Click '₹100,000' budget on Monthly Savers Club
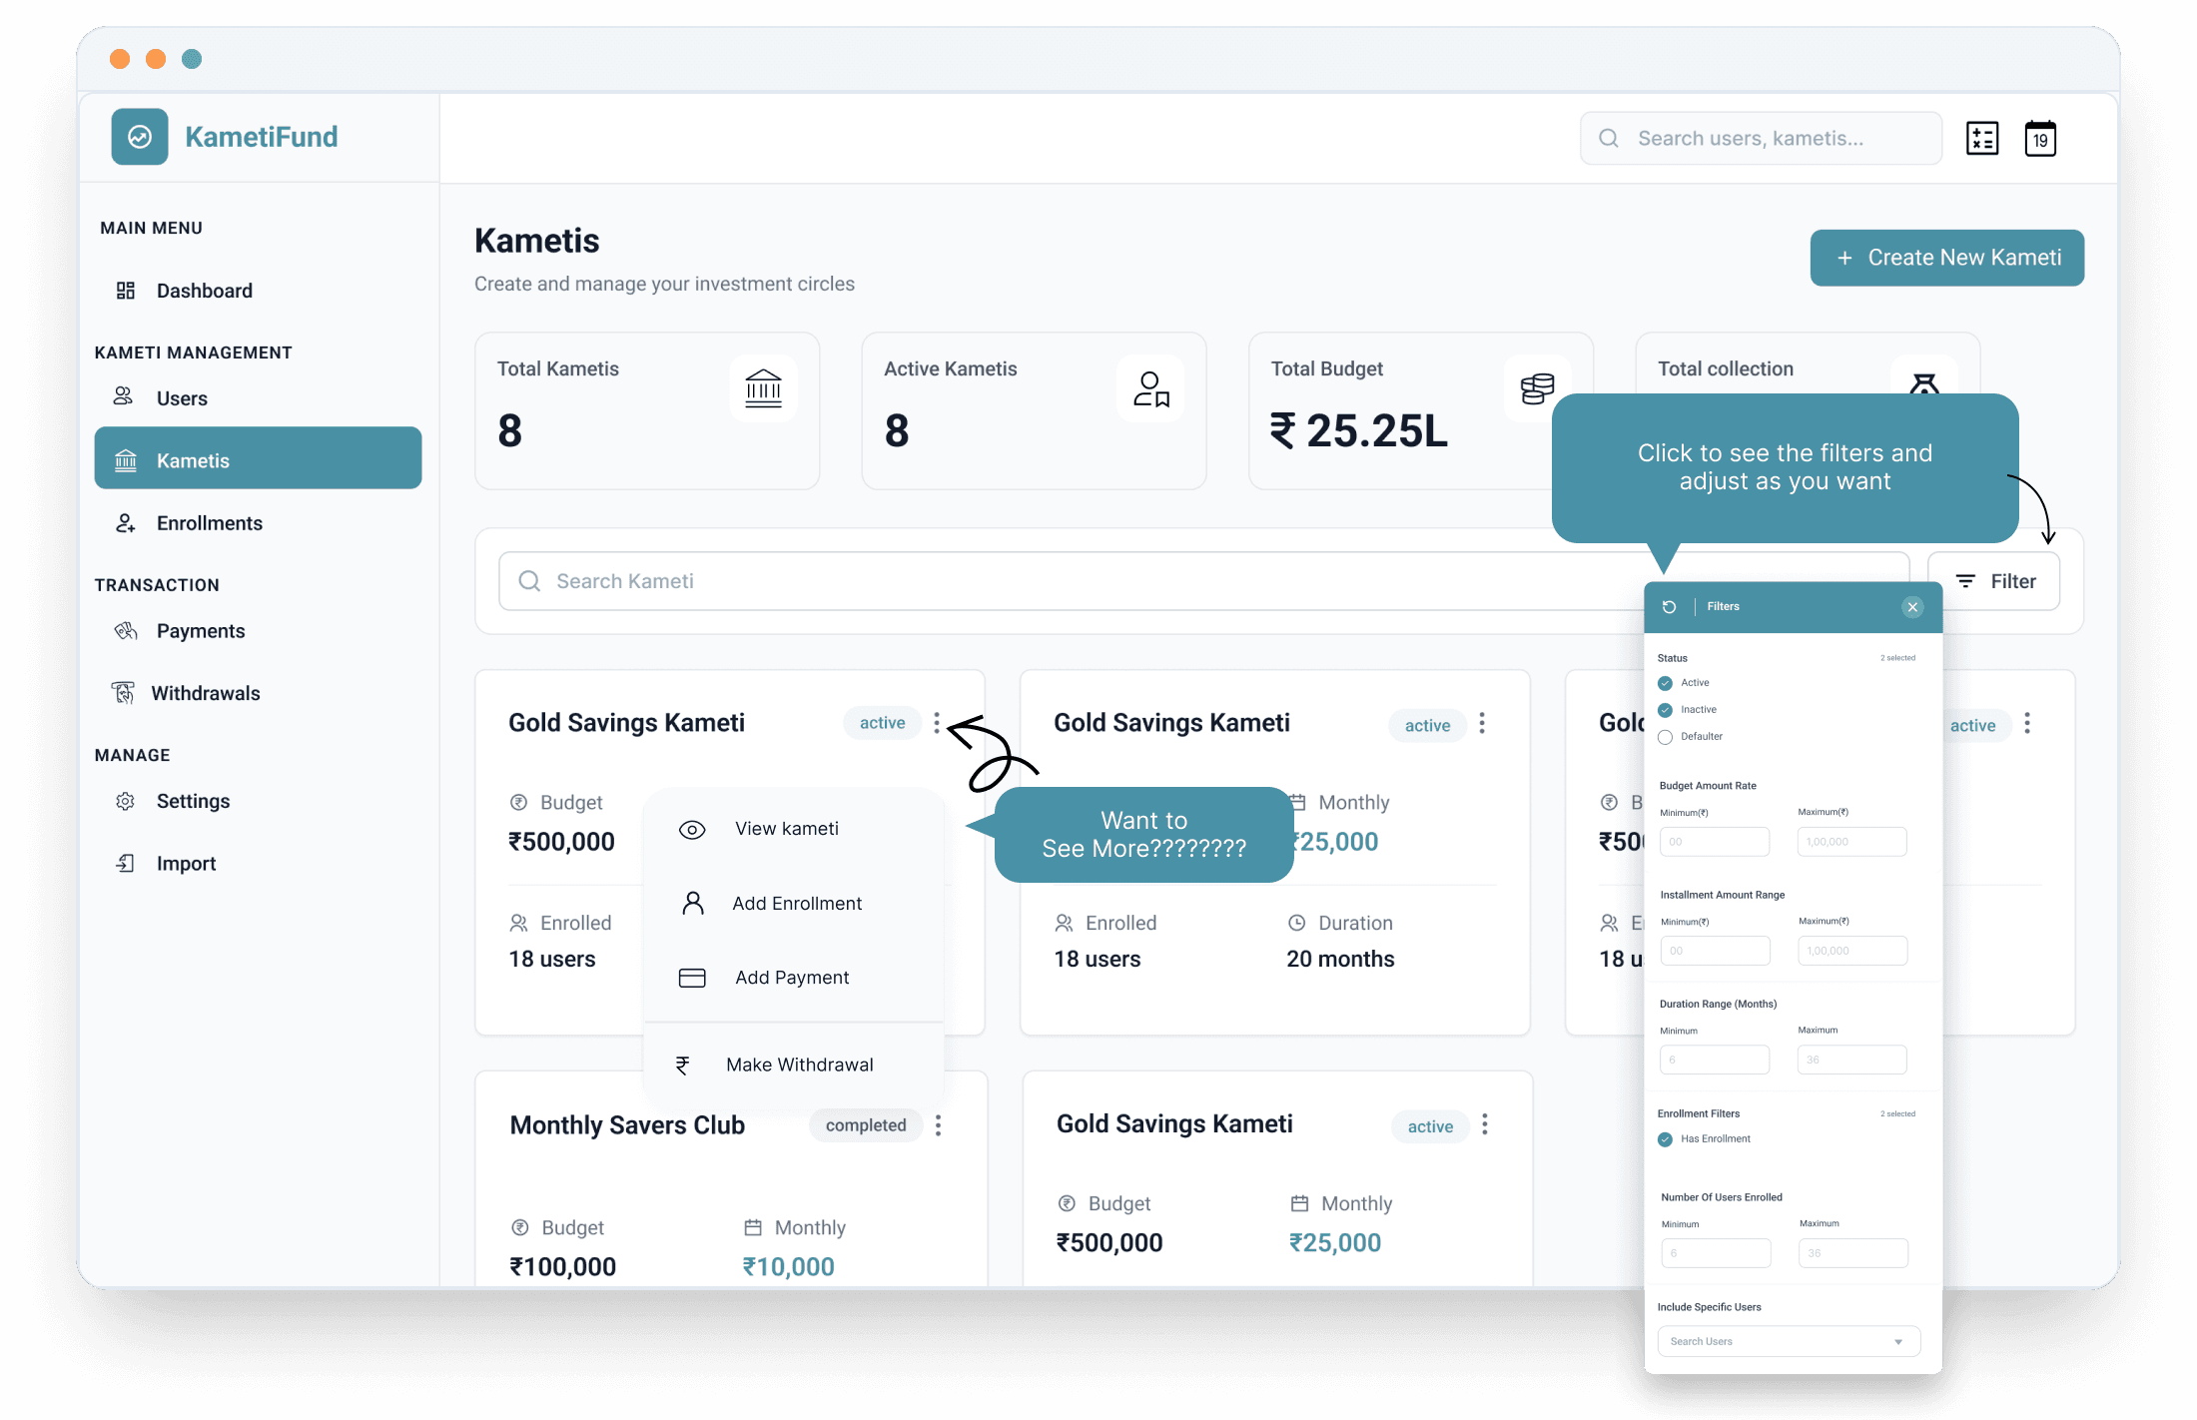The image size is (2197, 1420). point(562,1266)
